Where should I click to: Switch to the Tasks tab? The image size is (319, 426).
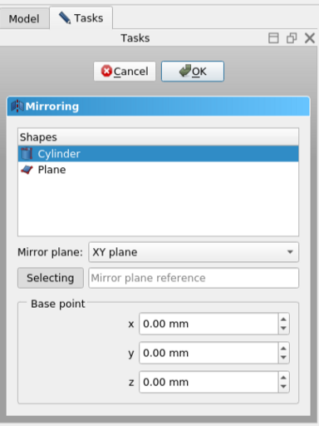(x=81, y=18)
